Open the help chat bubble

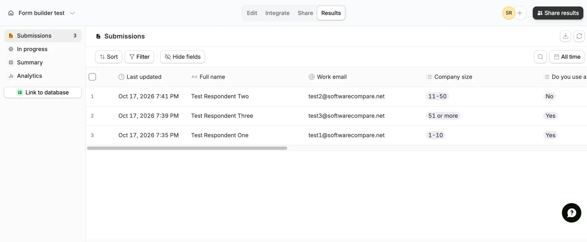(x=571, y=213)
